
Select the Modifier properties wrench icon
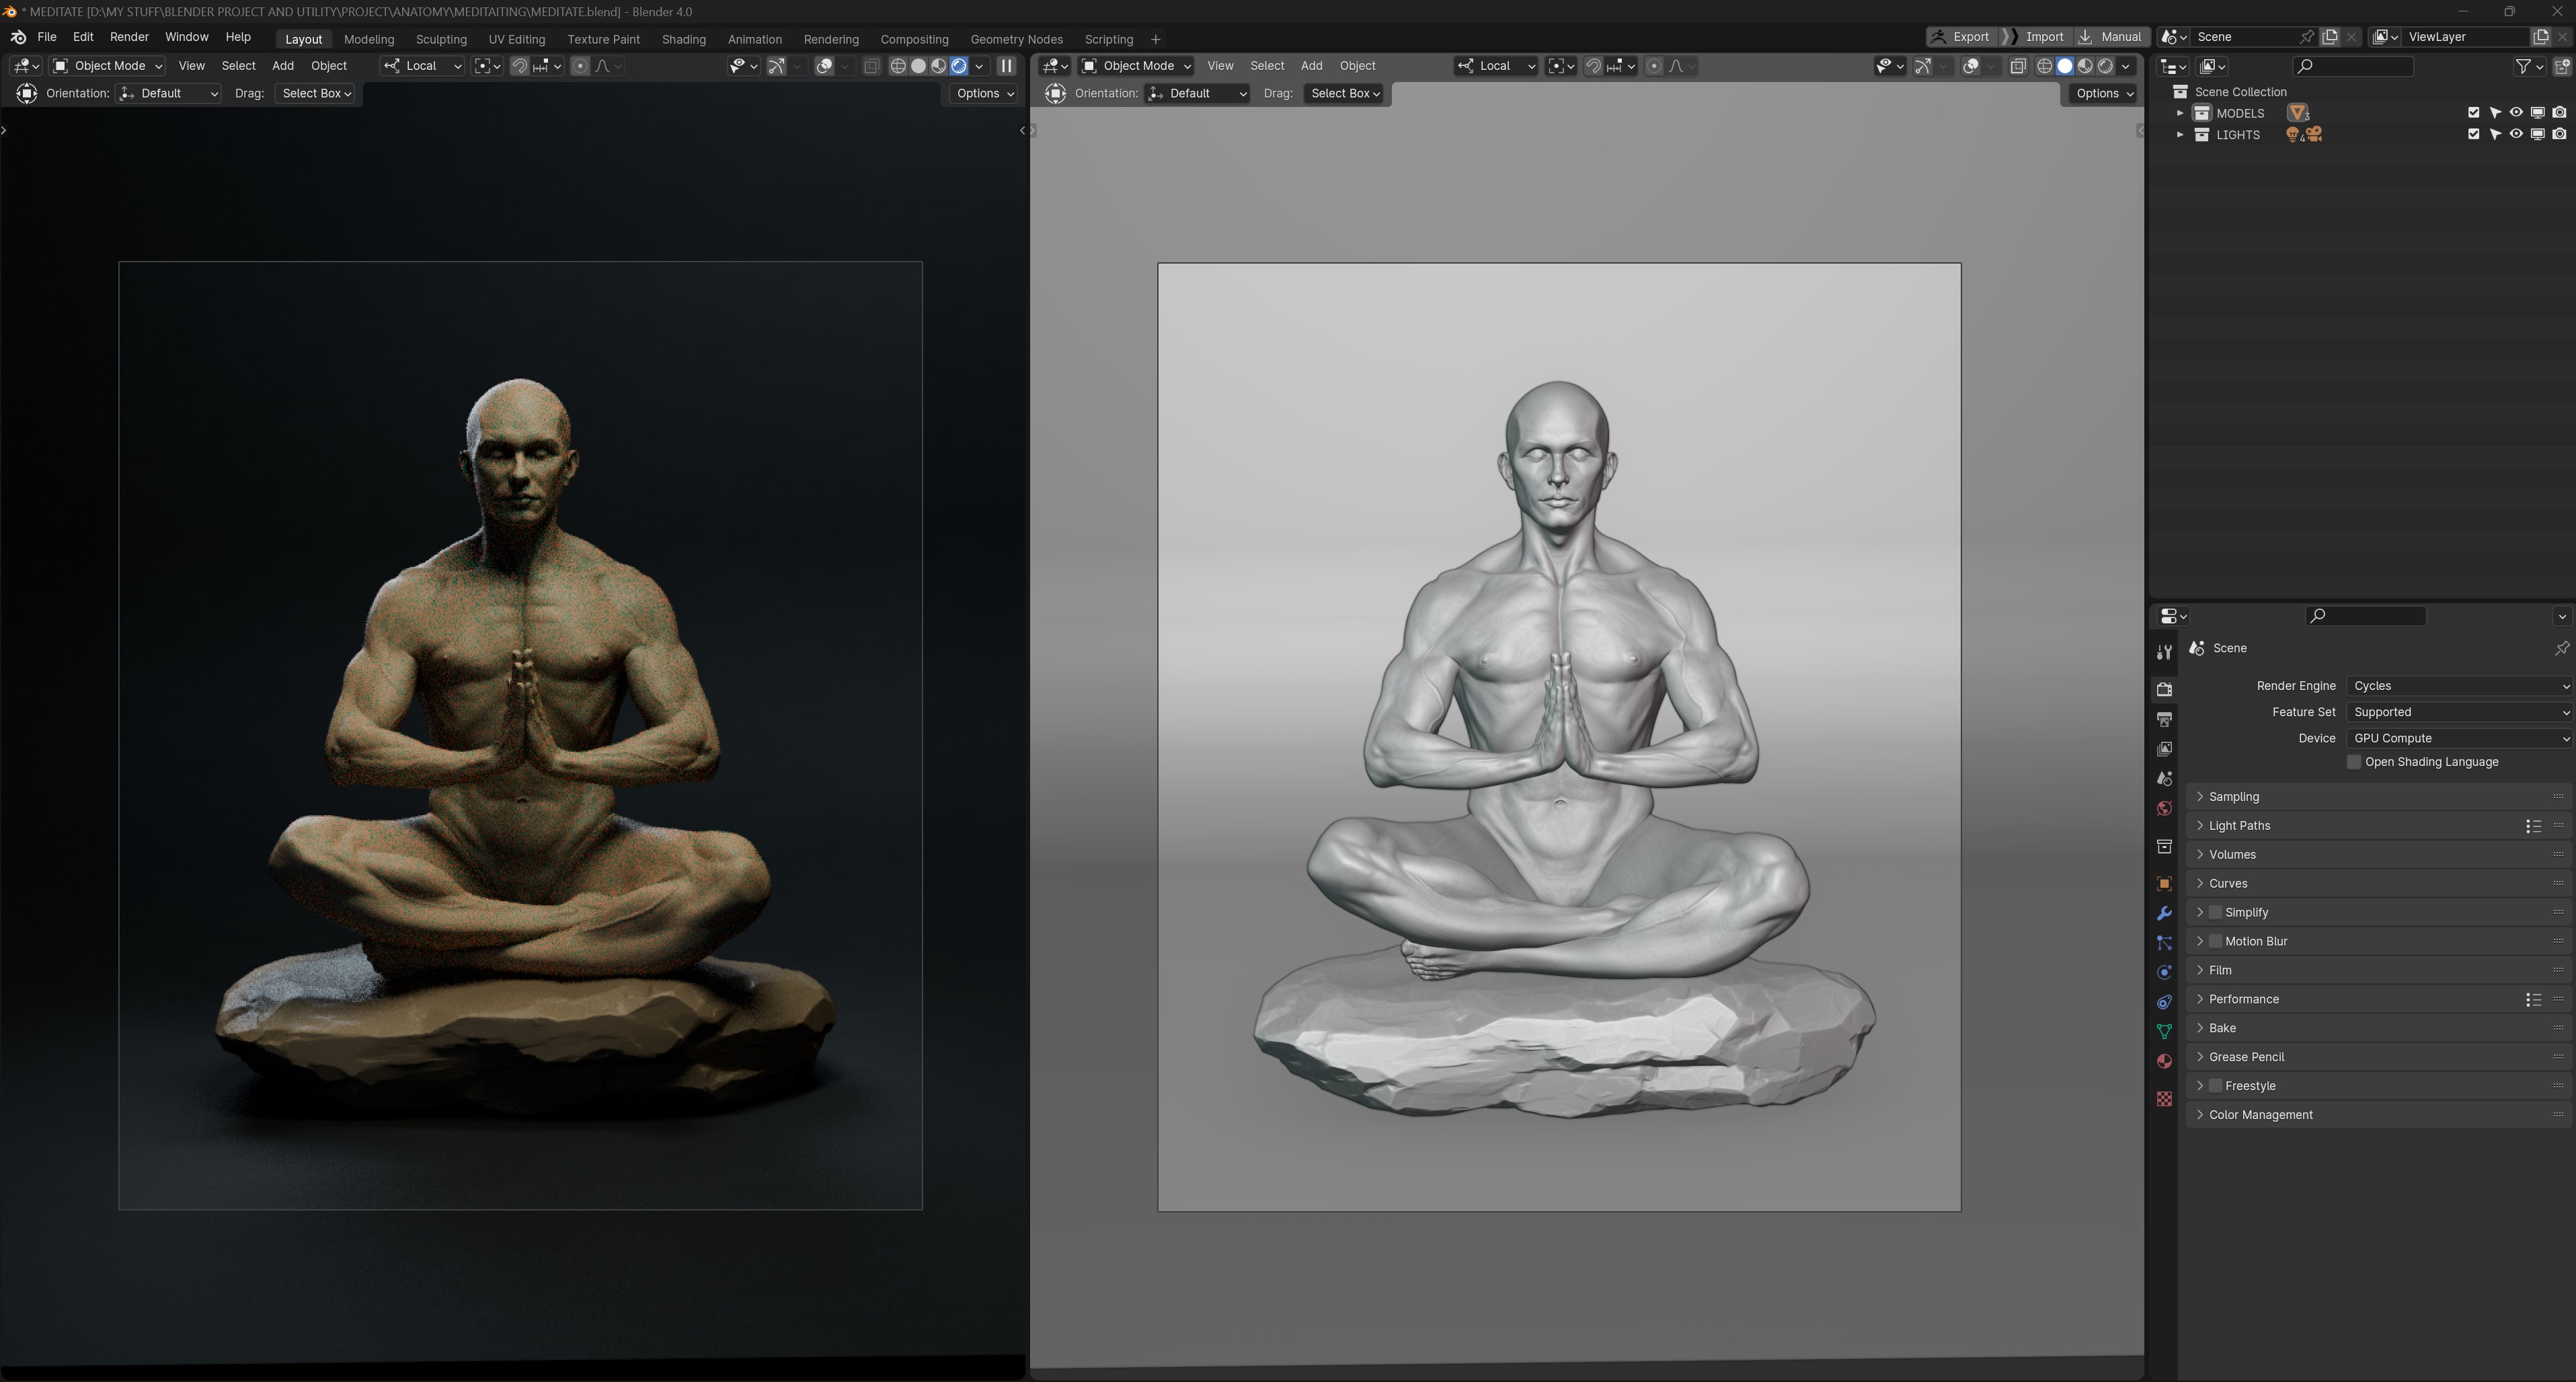pyautogui.click(x=2163, y=913)
